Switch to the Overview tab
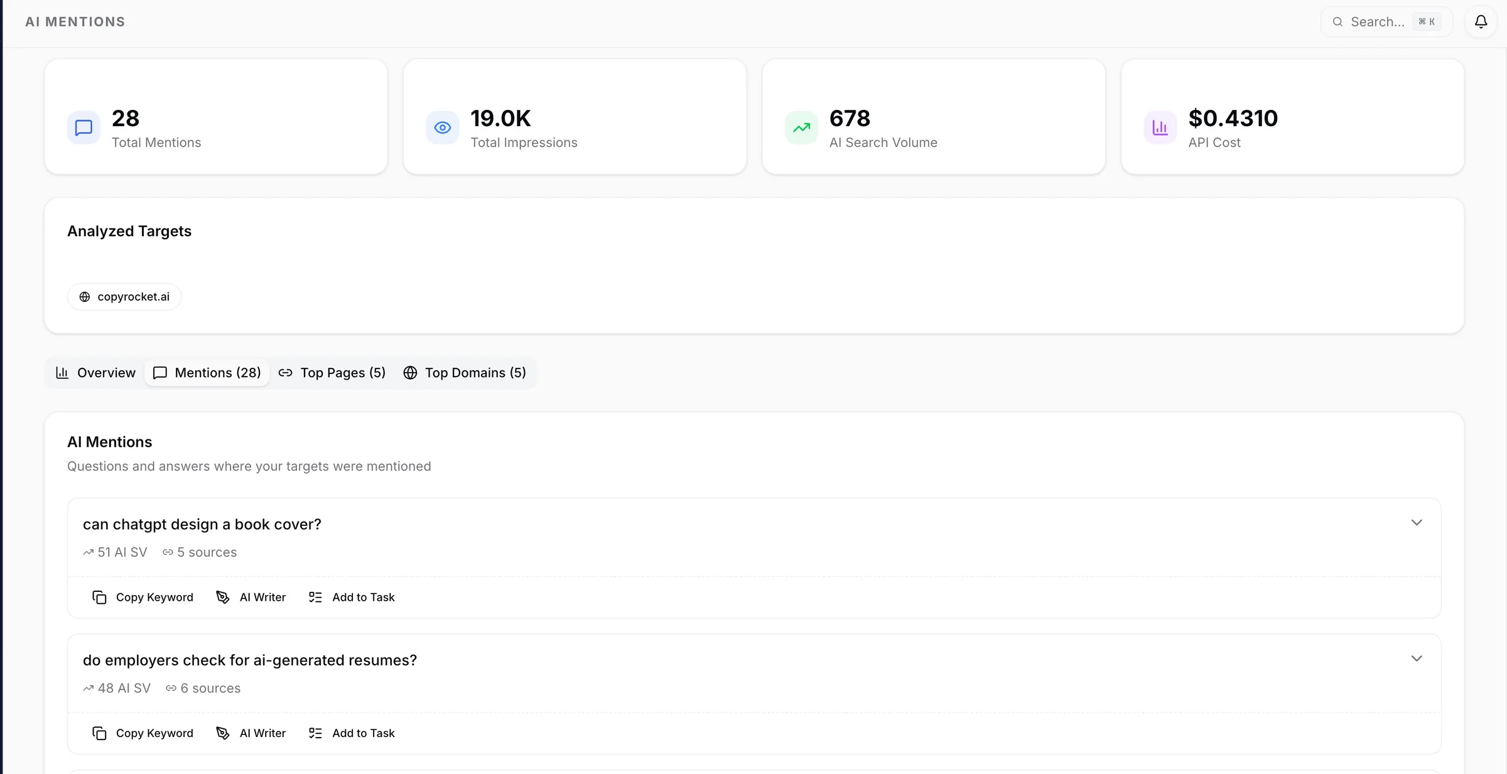Screen dimensions: 1507x774 click(x=95, y=373)
